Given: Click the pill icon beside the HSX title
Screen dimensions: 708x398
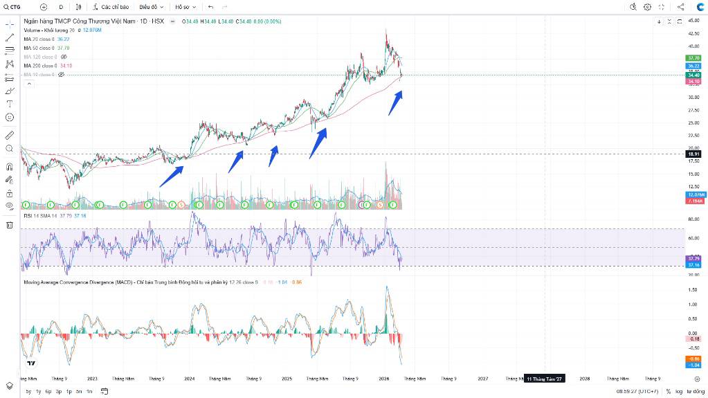Looking at the screenshot, I should click(x=172, y=21).
